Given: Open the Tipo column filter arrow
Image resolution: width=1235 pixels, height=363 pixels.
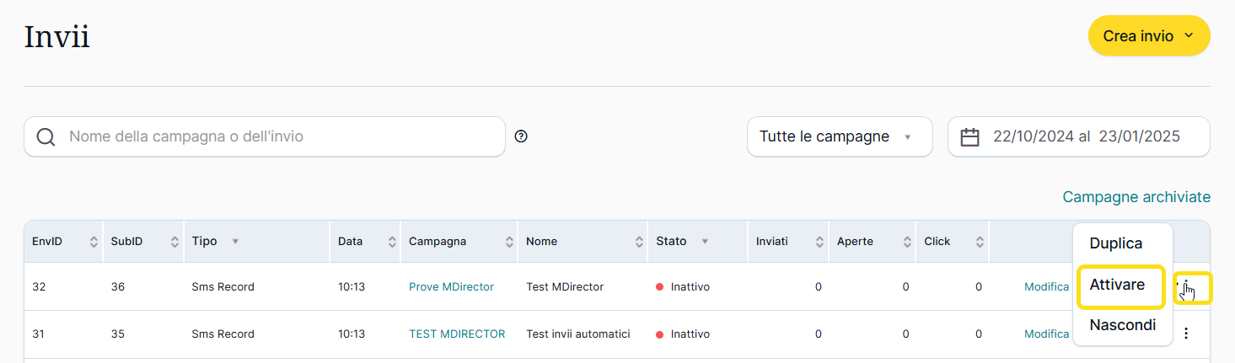Looking at the screenshot, I should [x=235, y=242].
